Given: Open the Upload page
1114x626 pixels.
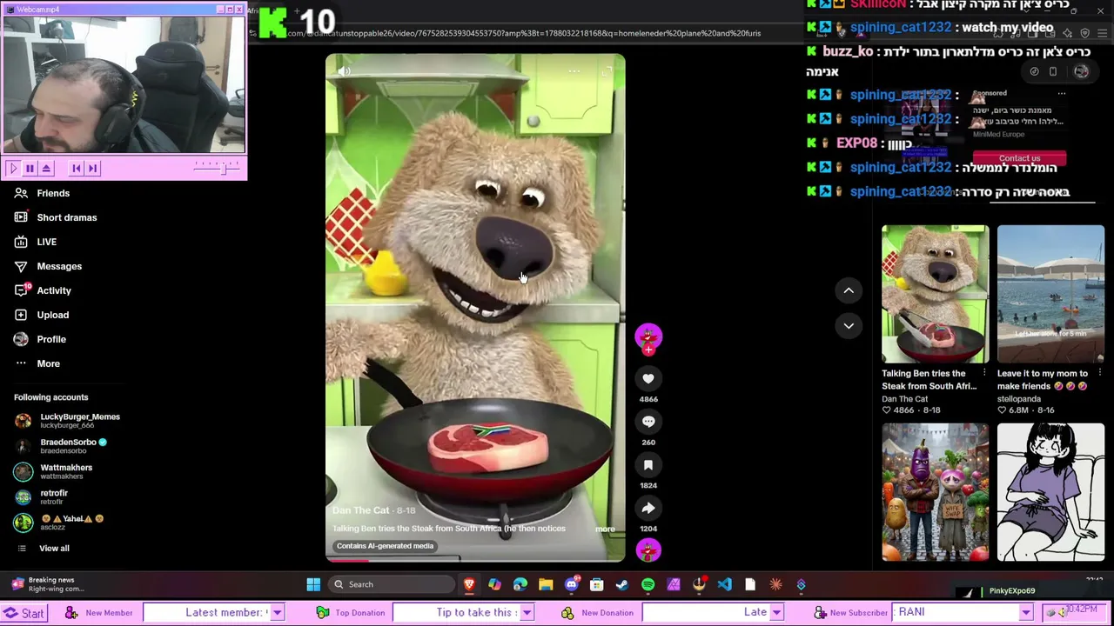Looking at the screenshot, I should tap(53, 315).
